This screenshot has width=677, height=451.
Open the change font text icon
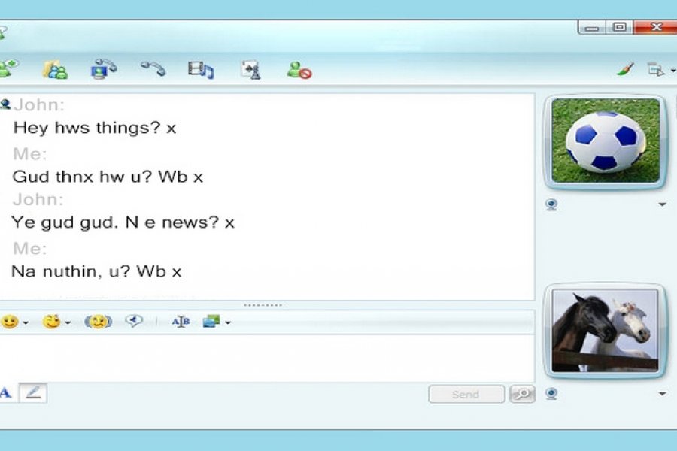pos(181,322)
